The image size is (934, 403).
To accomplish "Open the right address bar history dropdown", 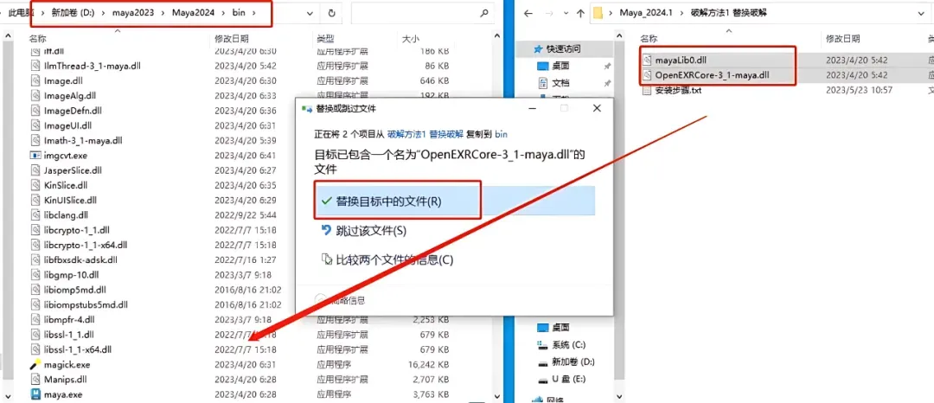I will pyautogui.click(x=921, y=13).
